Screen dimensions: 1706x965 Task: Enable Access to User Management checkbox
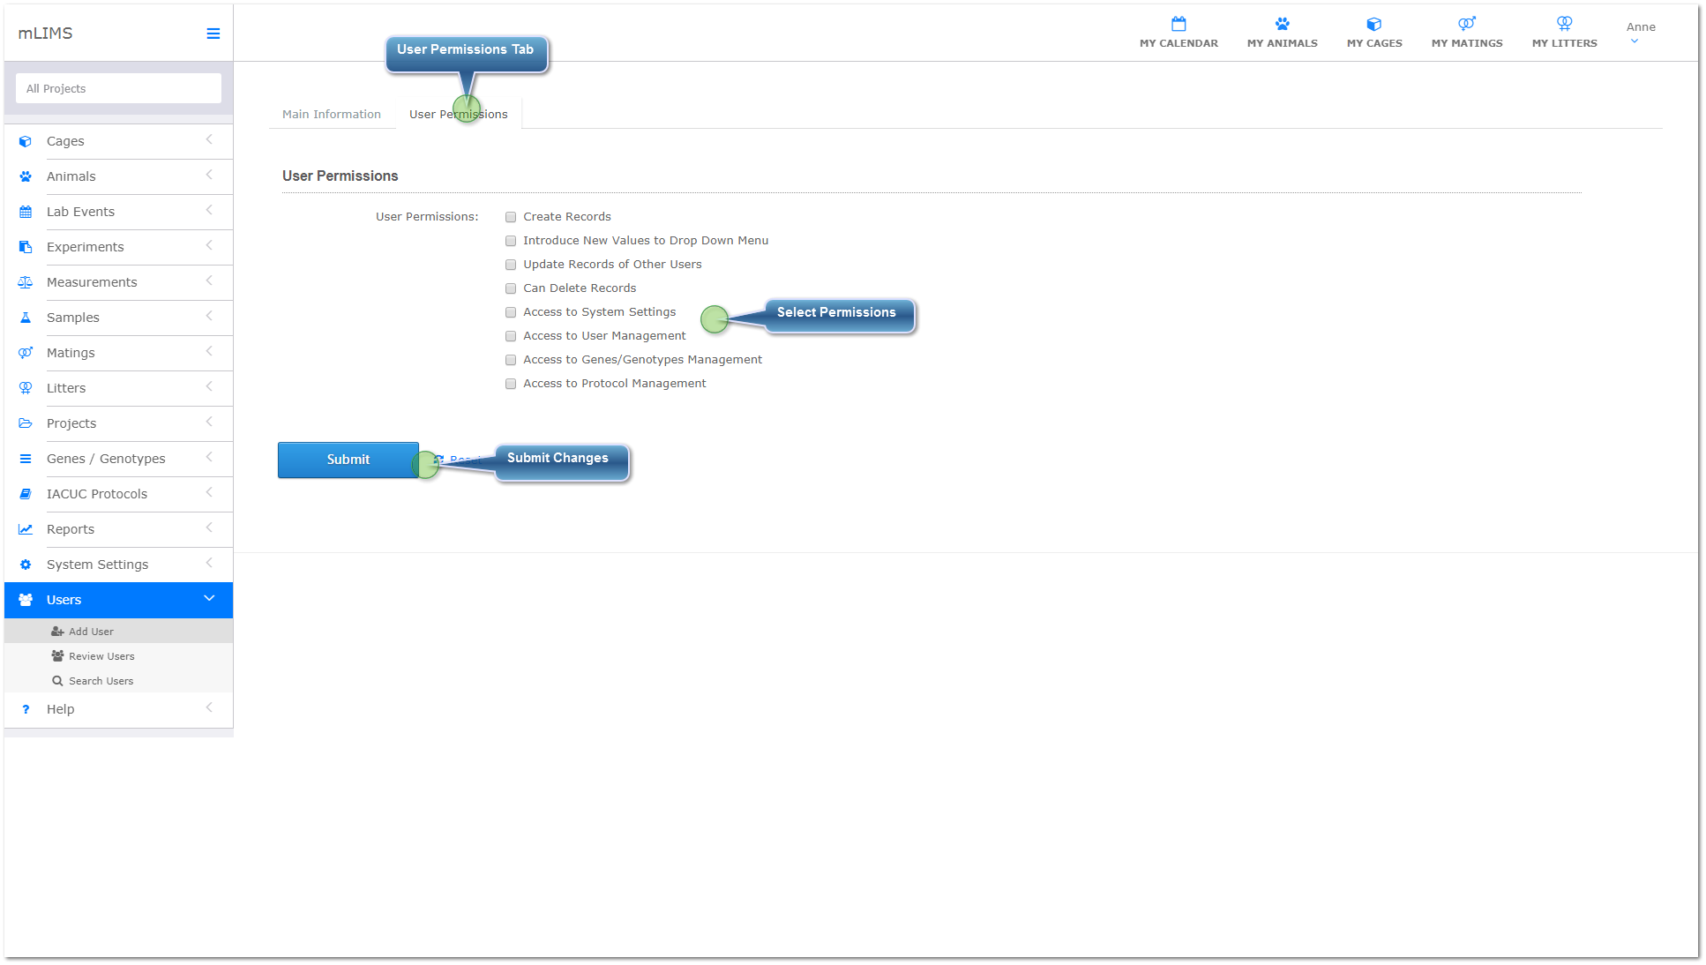[511, 335]
